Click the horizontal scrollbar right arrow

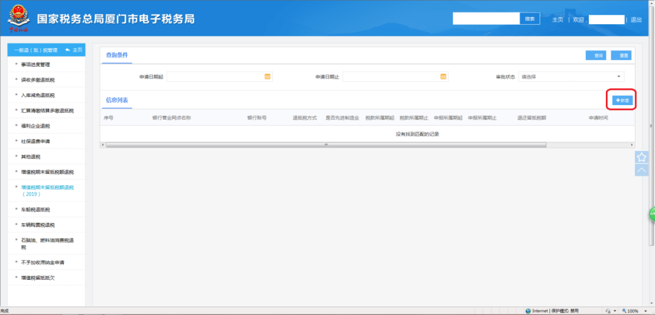pyautogui.click(x=631, y=144)
